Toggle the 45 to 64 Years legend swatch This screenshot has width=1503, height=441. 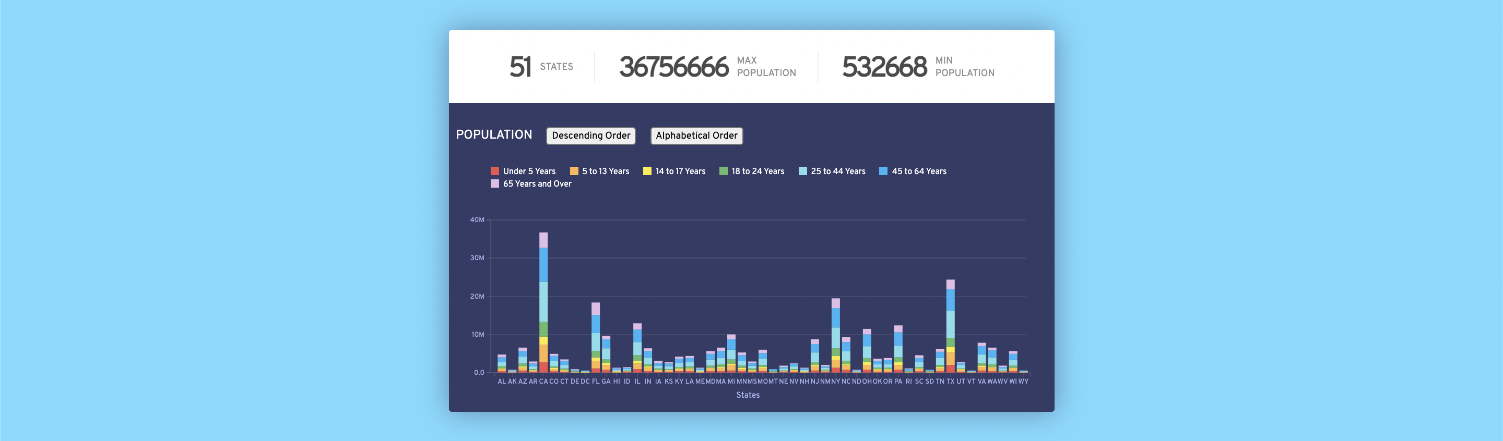pyautogui.click(x=883, y=171)
